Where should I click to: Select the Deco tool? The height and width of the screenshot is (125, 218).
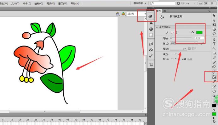point(214,67)
